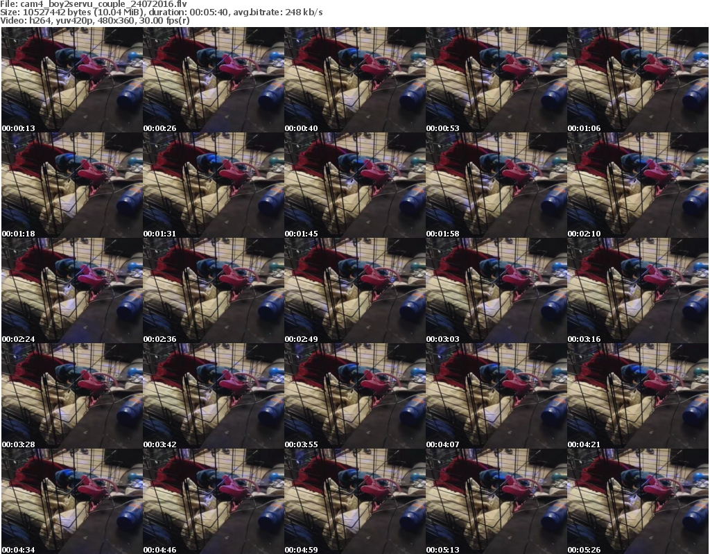Click the 00:02:24 thumbnail

coord(72,291)
